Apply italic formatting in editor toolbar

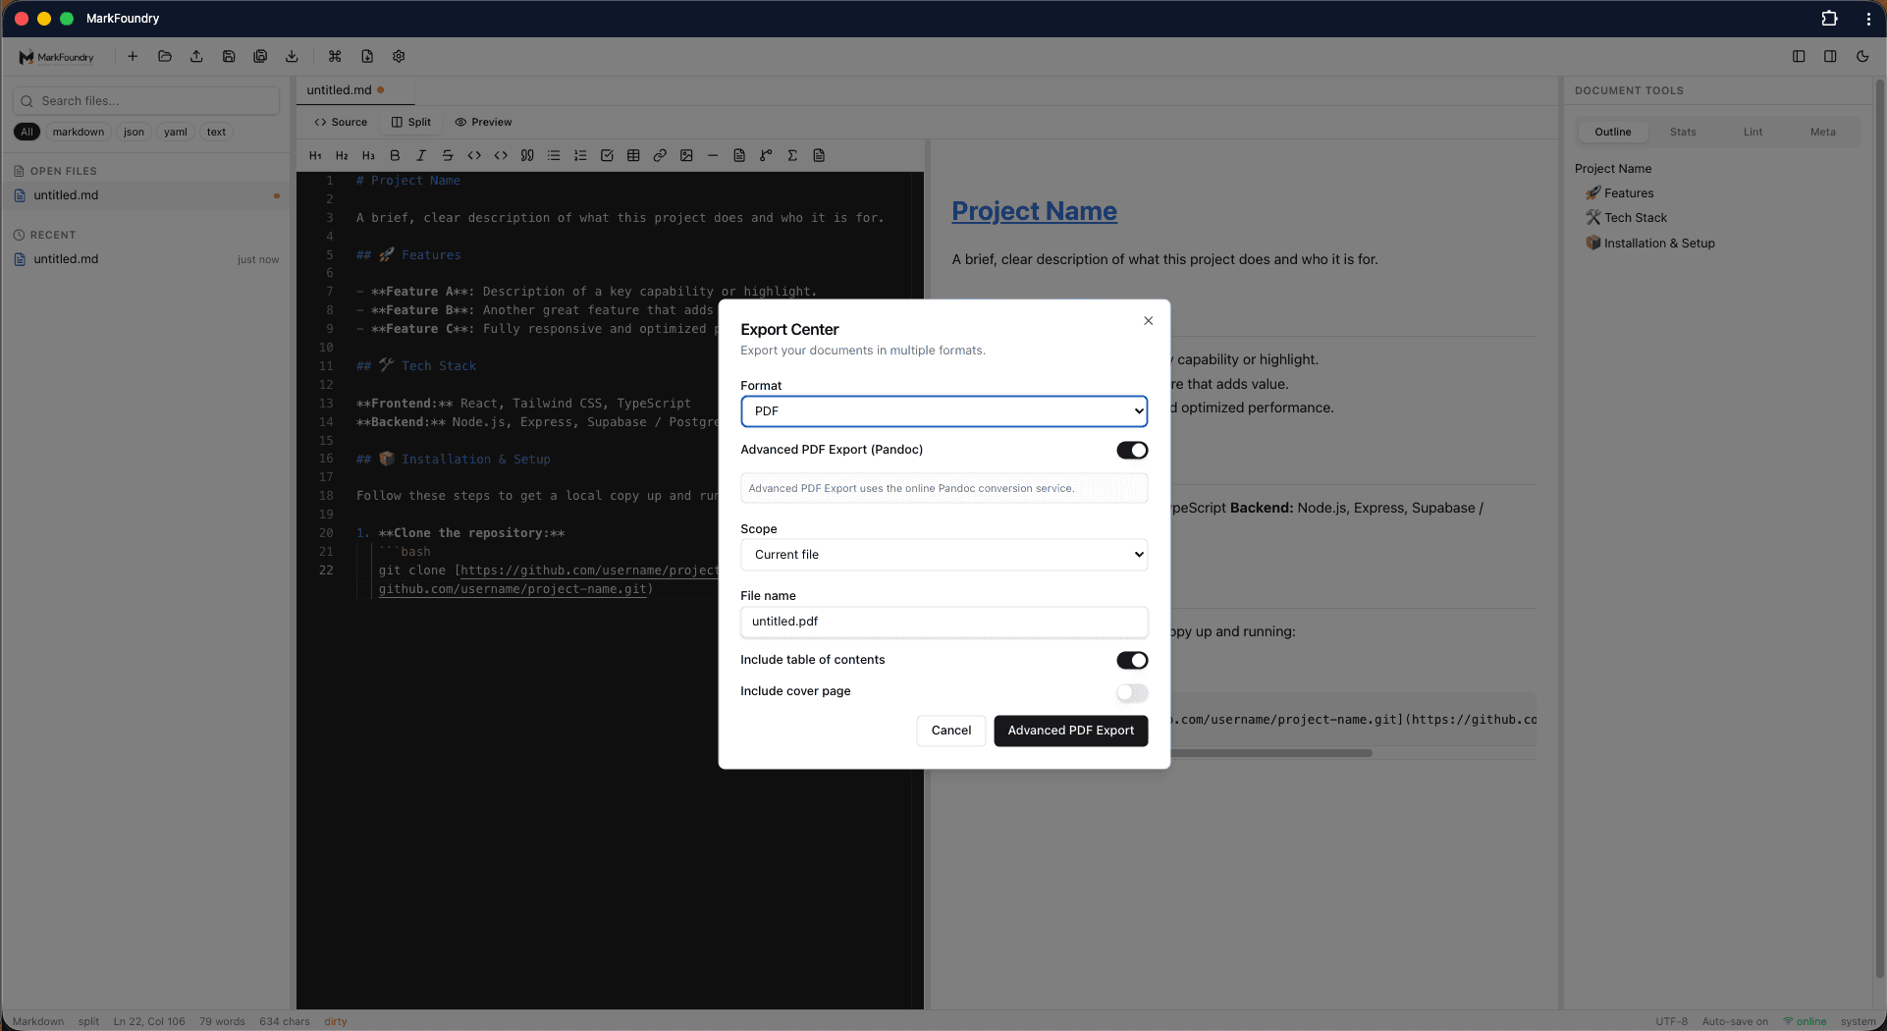[x=421, y=155]
